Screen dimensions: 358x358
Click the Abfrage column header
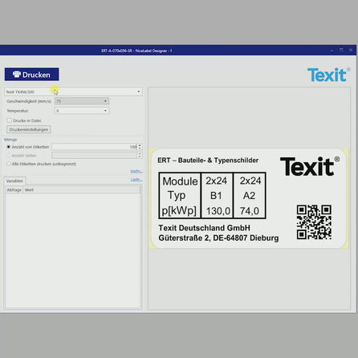[14, 189]
